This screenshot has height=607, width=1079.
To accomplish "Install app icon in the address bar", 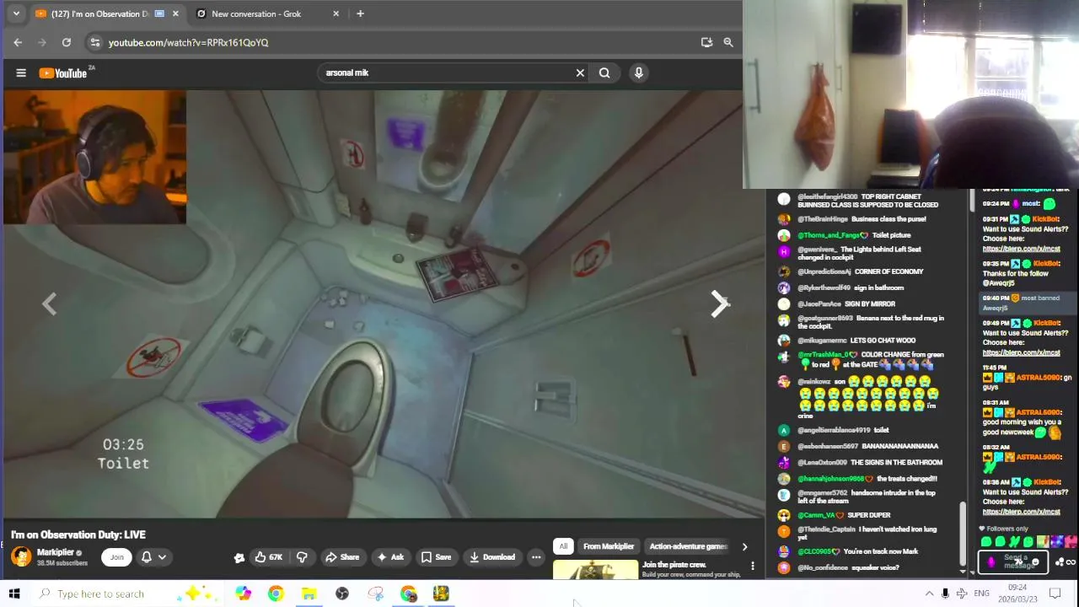I will pos(706,42).
